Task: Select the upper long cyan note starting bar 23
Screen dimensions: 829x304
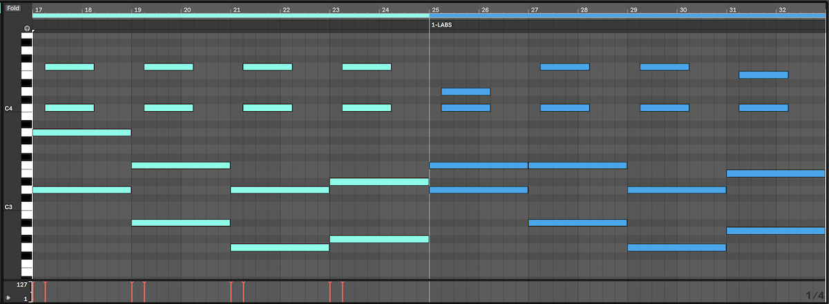Action: click(379, 182)
